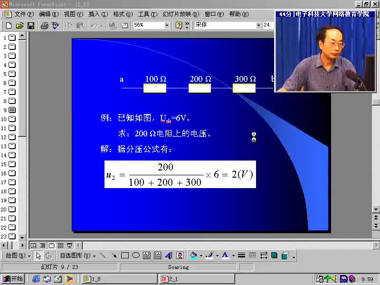Open the 视图 menu

click(x=74, y=14)
